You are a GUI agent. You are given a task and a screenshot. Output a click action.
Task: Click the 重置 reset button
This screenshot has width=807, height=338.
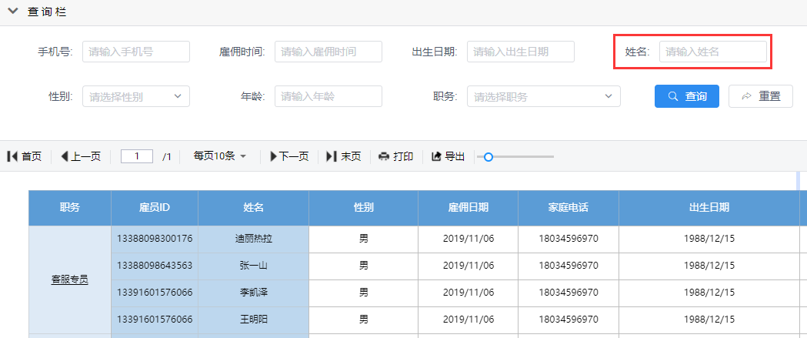[x=761, y=96]
